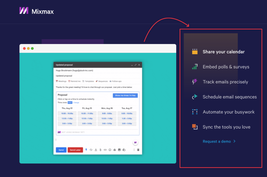This screenshot has height=177, width=267.
Task: Click the orange squares Sync tools icon
Action: (195, 127)
